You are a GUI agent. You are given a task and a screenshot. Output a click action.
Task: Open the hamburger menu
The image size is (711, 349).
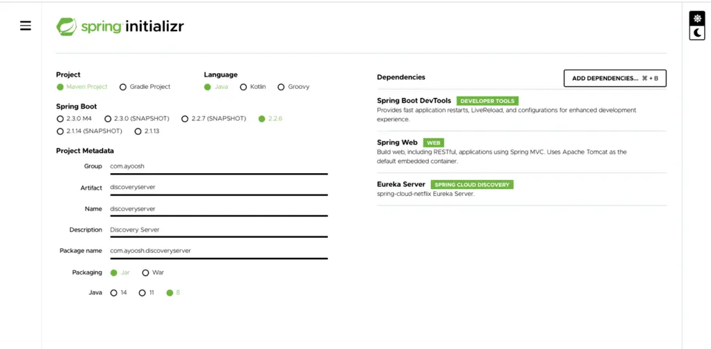click(26, 26)
